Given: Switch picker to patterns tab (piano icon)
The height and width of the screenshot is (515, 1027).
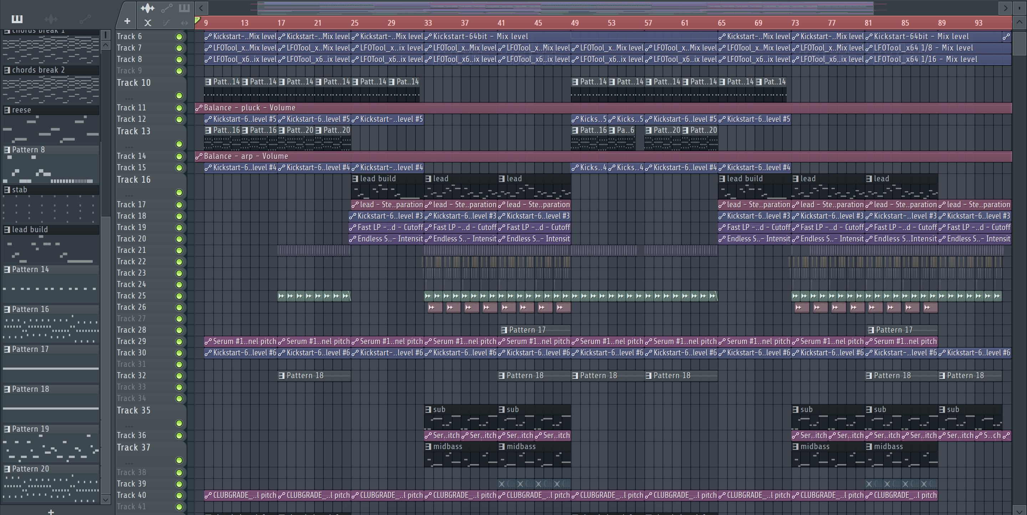Looking at the screenshot, I should (17, 19).
